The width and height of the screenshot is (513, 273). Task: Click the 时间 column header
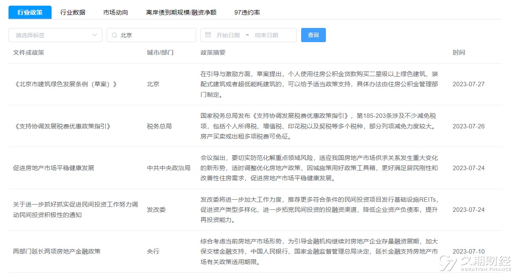(459, 53)
